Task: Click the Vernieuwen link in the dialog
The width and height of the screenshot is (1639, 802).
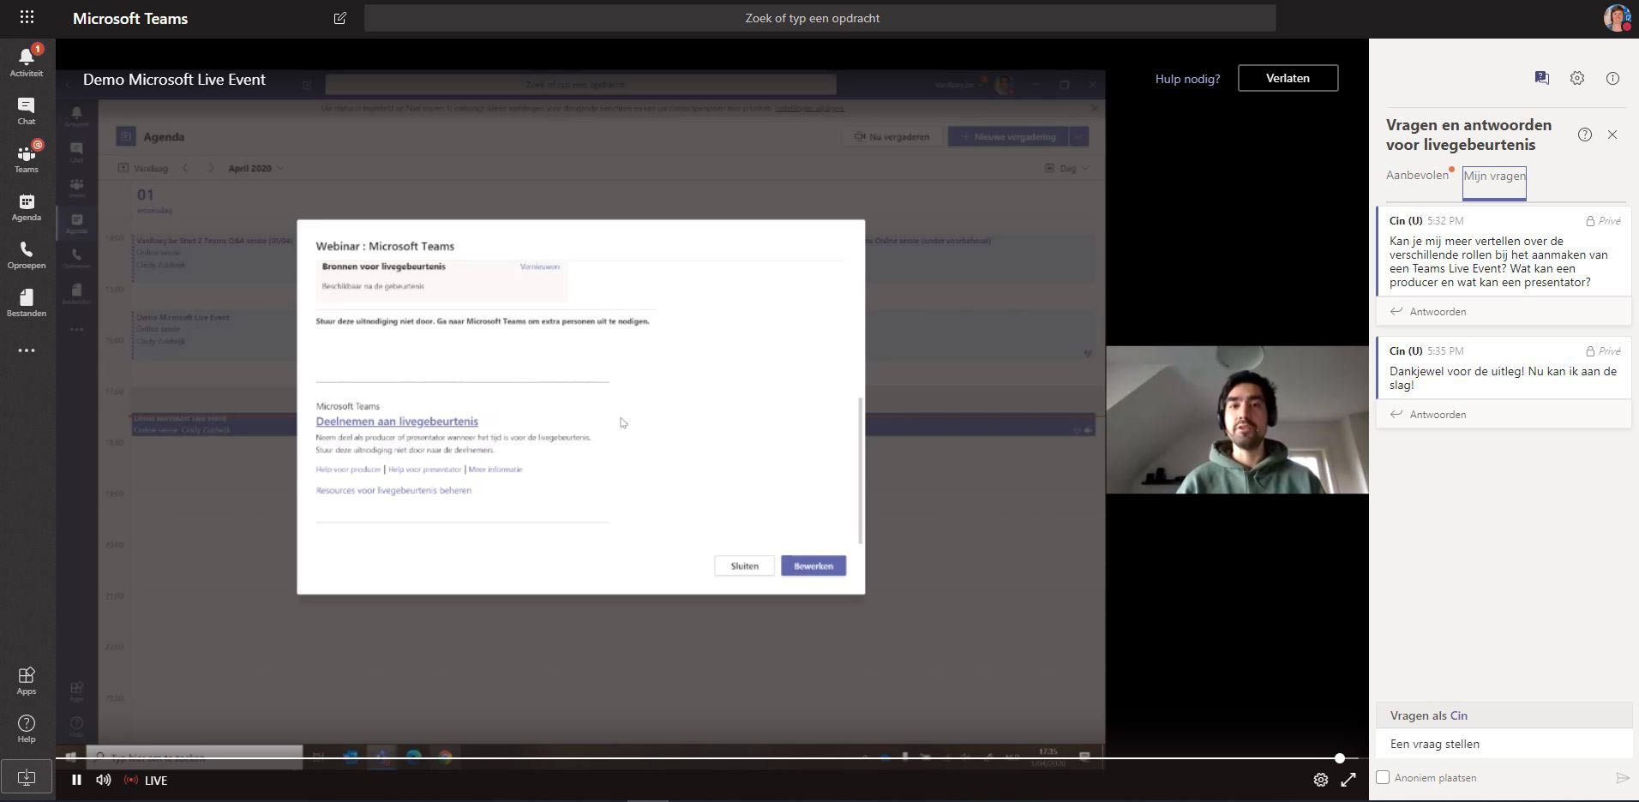Action: pos(539,266)
